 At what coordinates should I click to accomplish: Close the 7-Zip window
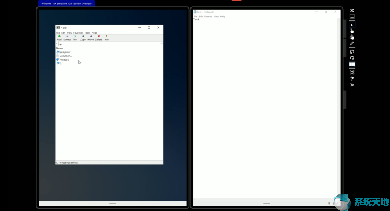click(x=158, y=27)
